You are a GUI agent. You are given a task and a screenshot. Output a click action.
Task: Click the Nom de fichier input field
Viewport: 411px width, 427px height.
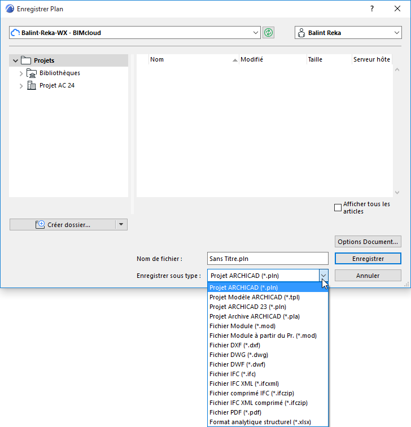(268, 259)
